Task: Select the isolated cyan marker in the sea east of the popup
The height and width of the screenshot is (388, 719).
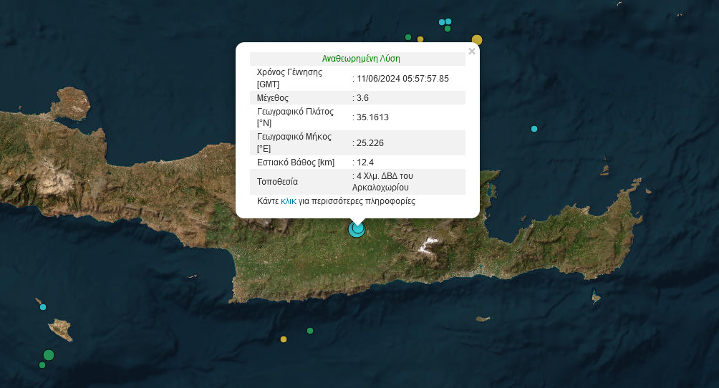Action: tap(534, 129)
